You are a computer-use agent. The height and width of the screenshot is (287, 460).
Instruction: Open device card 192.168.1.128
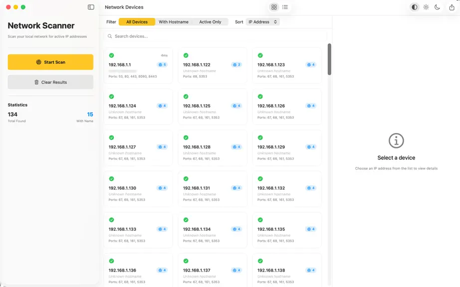(x=213, y=148)
